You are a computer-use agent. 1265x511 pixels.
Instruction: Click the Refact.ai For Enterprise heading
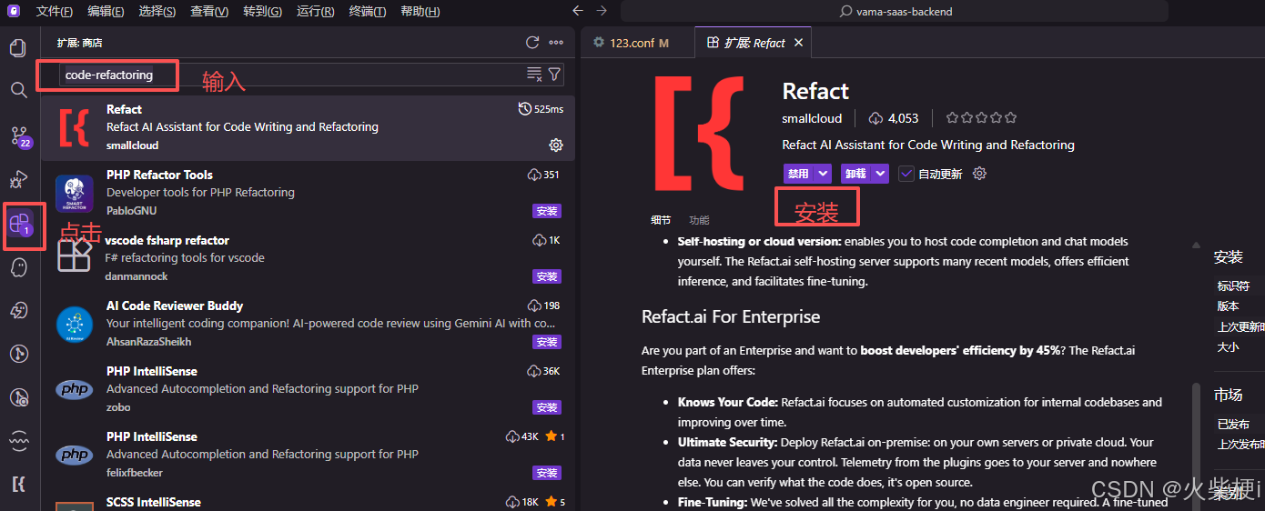click(x=731, y=317)
